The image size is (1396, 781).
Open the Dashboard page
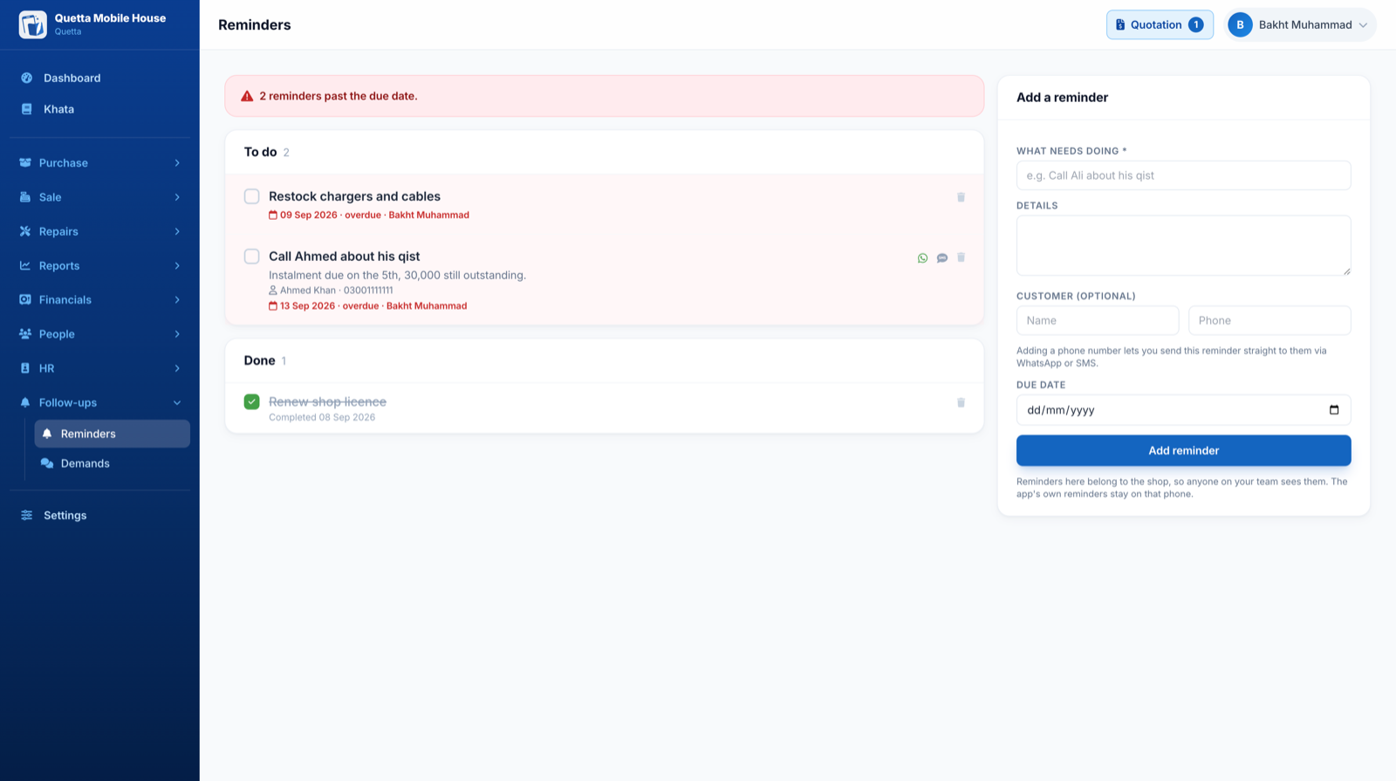point(99,78)
